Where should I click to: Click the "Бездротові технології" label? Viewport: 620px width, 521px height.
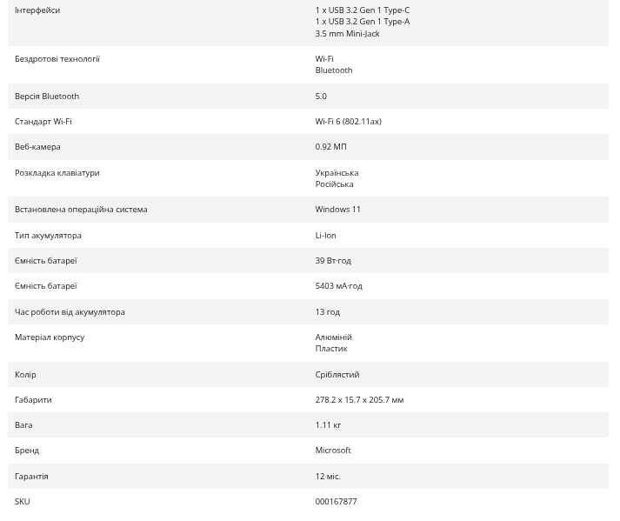click(57, 58)
